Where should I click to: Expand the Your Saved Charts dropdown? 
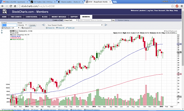(x=74, y=25)
